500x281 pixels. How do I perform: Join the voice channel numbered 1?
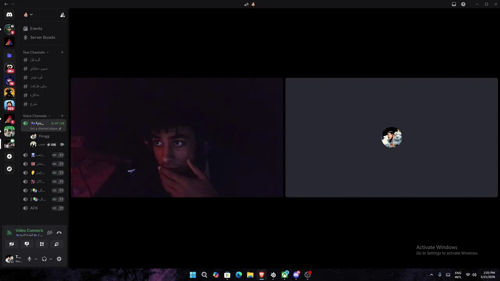43,190
